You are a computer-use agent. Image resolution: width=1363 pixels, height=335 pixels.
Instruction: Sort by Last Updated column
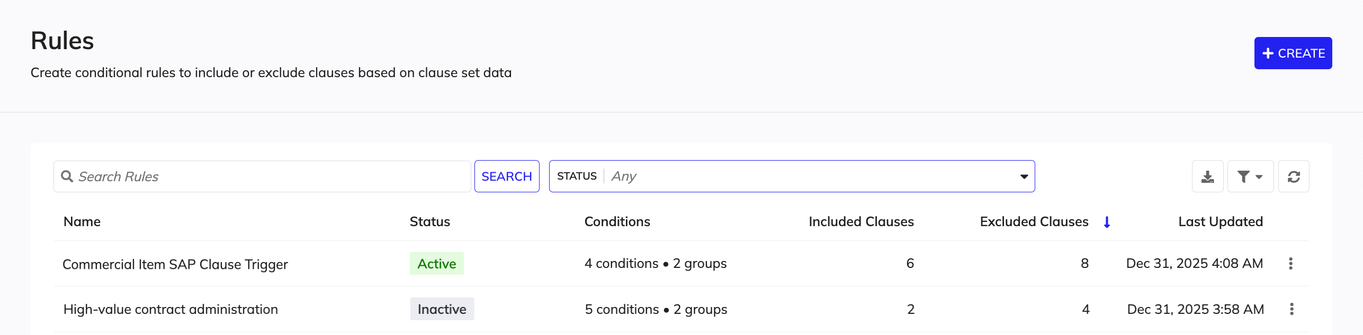click(1221, 221)
